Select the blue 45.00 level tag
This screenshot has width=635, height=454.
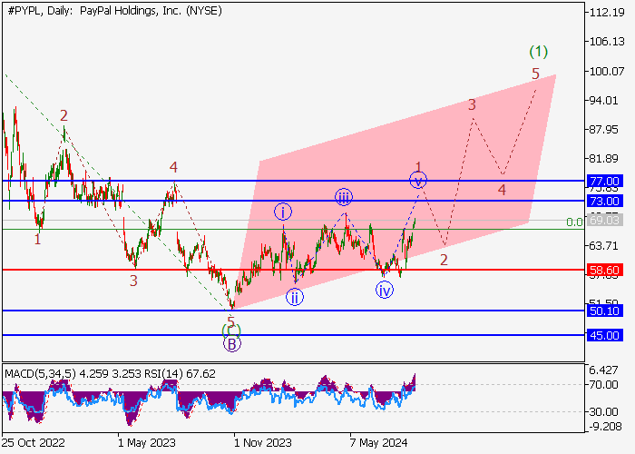pos(605,336)
